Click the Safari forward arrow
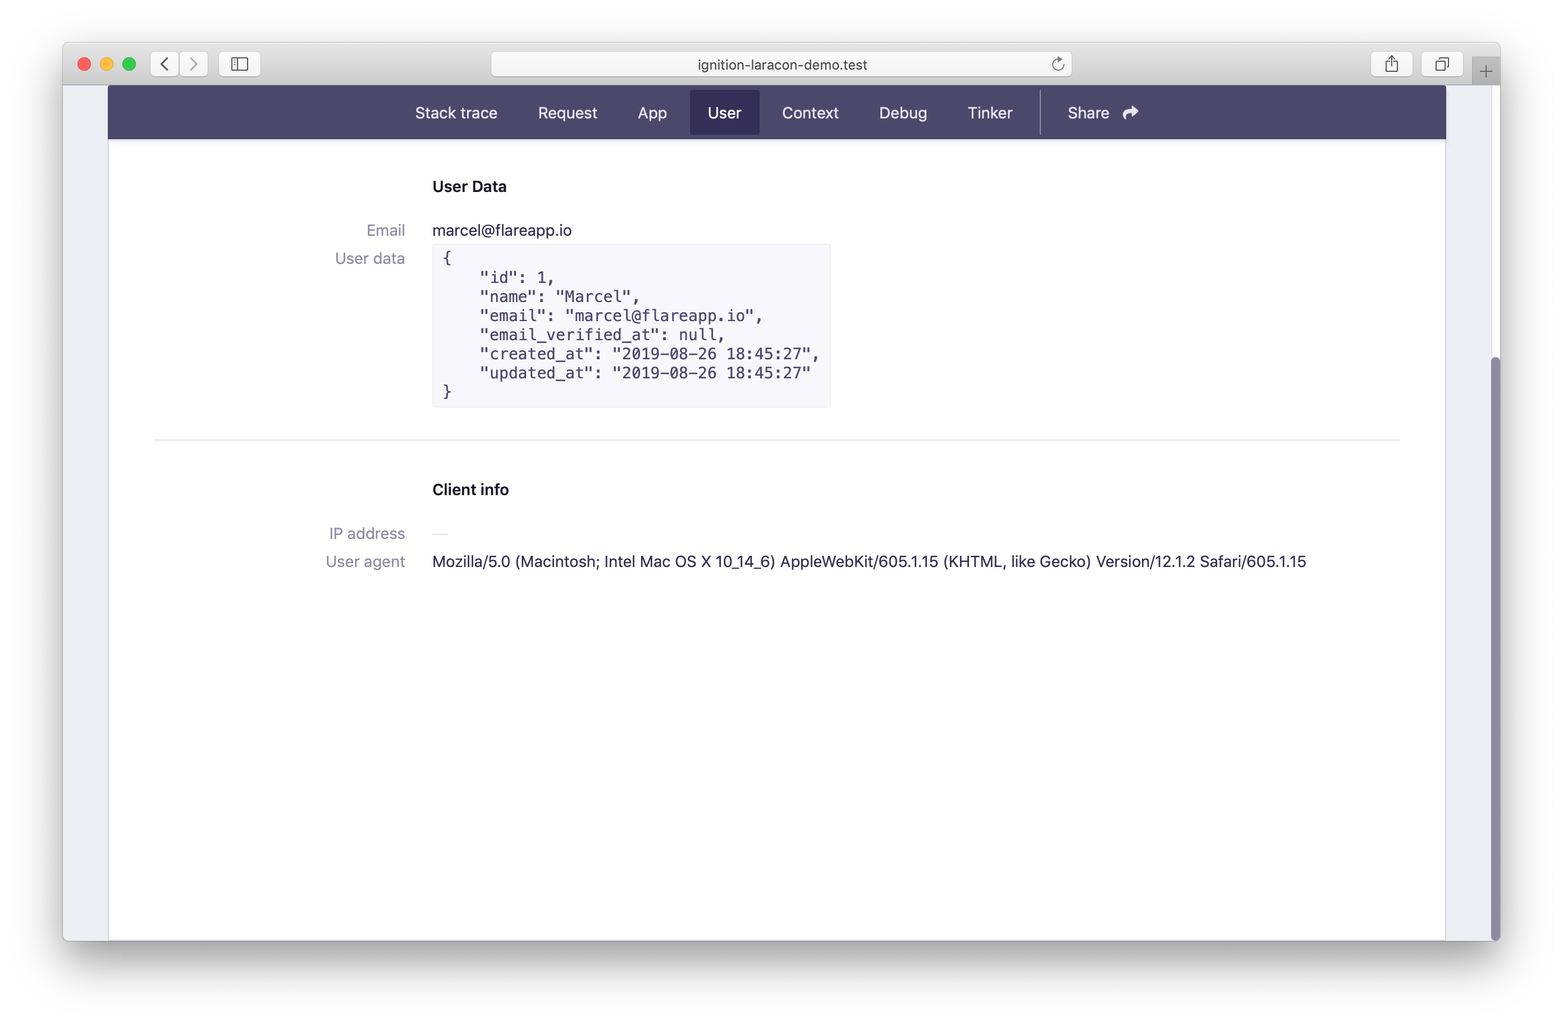This screenshot has width=1563, height=1024. tap(194, 63)
